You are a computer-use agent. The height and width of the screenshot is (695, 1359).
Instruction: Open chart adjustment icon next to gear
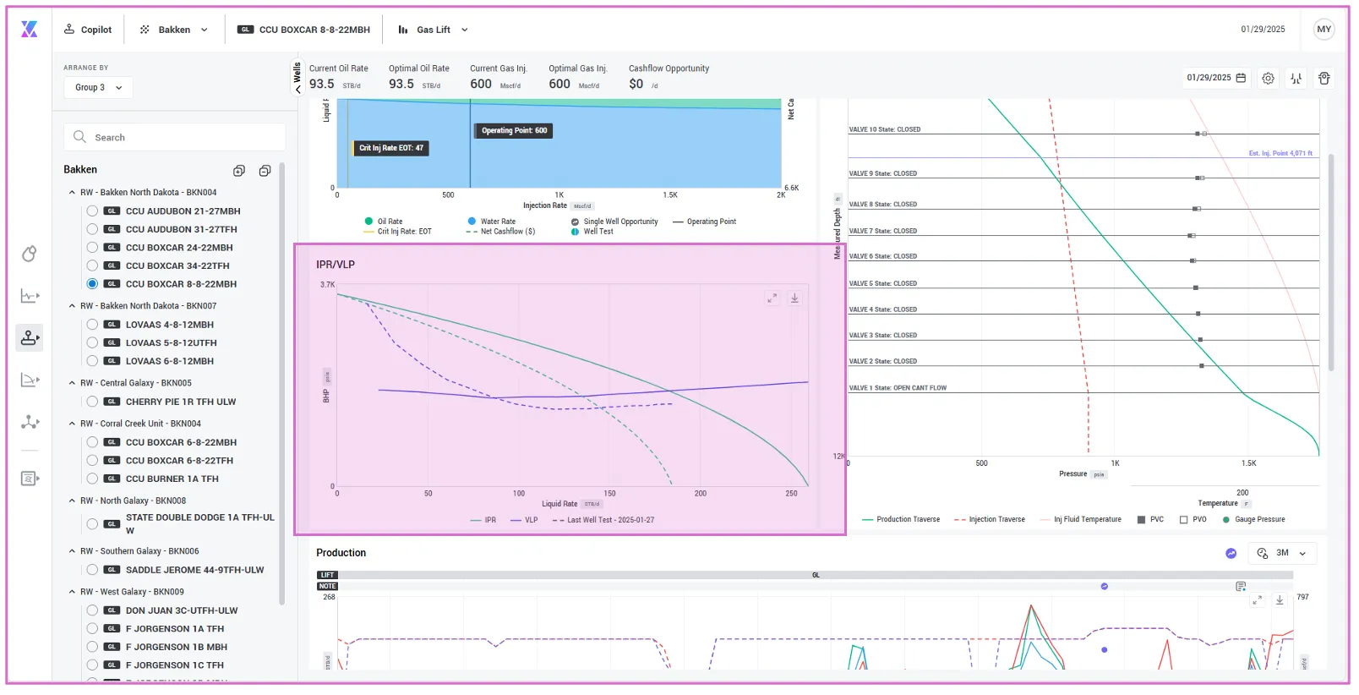point(1296,79)
